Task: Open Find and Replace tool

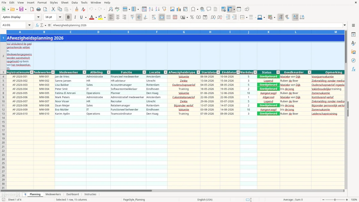Action: coord(110,9)
